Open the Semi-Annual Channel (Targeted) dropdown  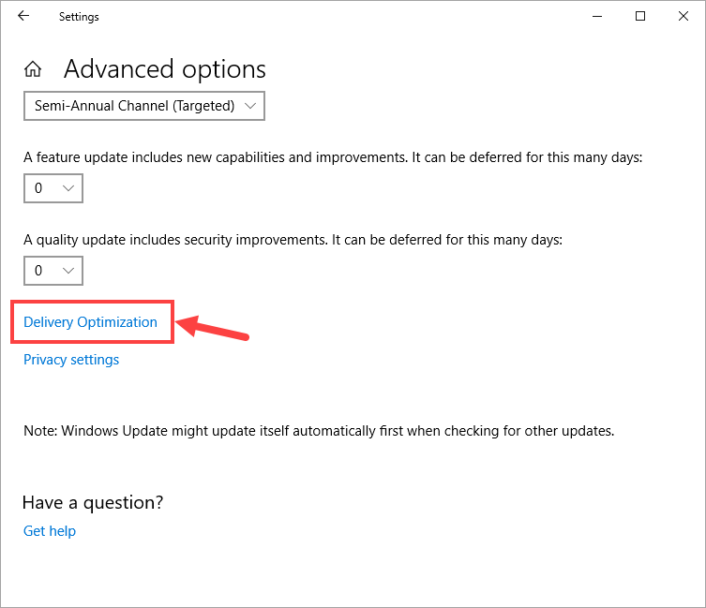[x=143, y=106]
